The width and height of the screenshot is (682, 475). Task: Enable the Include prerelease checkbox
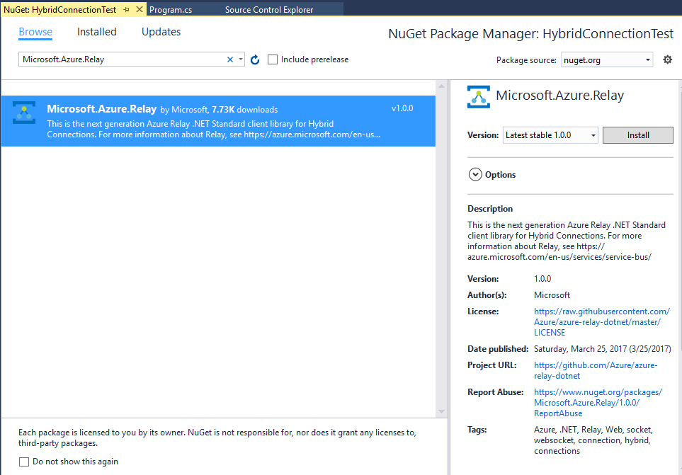click(273, 59)
